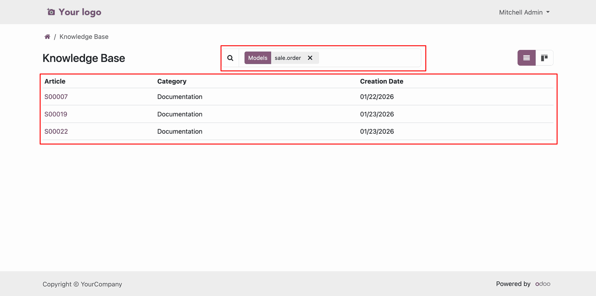Click the Models filter tag label
Viewport: 596px width, 296px height.
point(258,58)
